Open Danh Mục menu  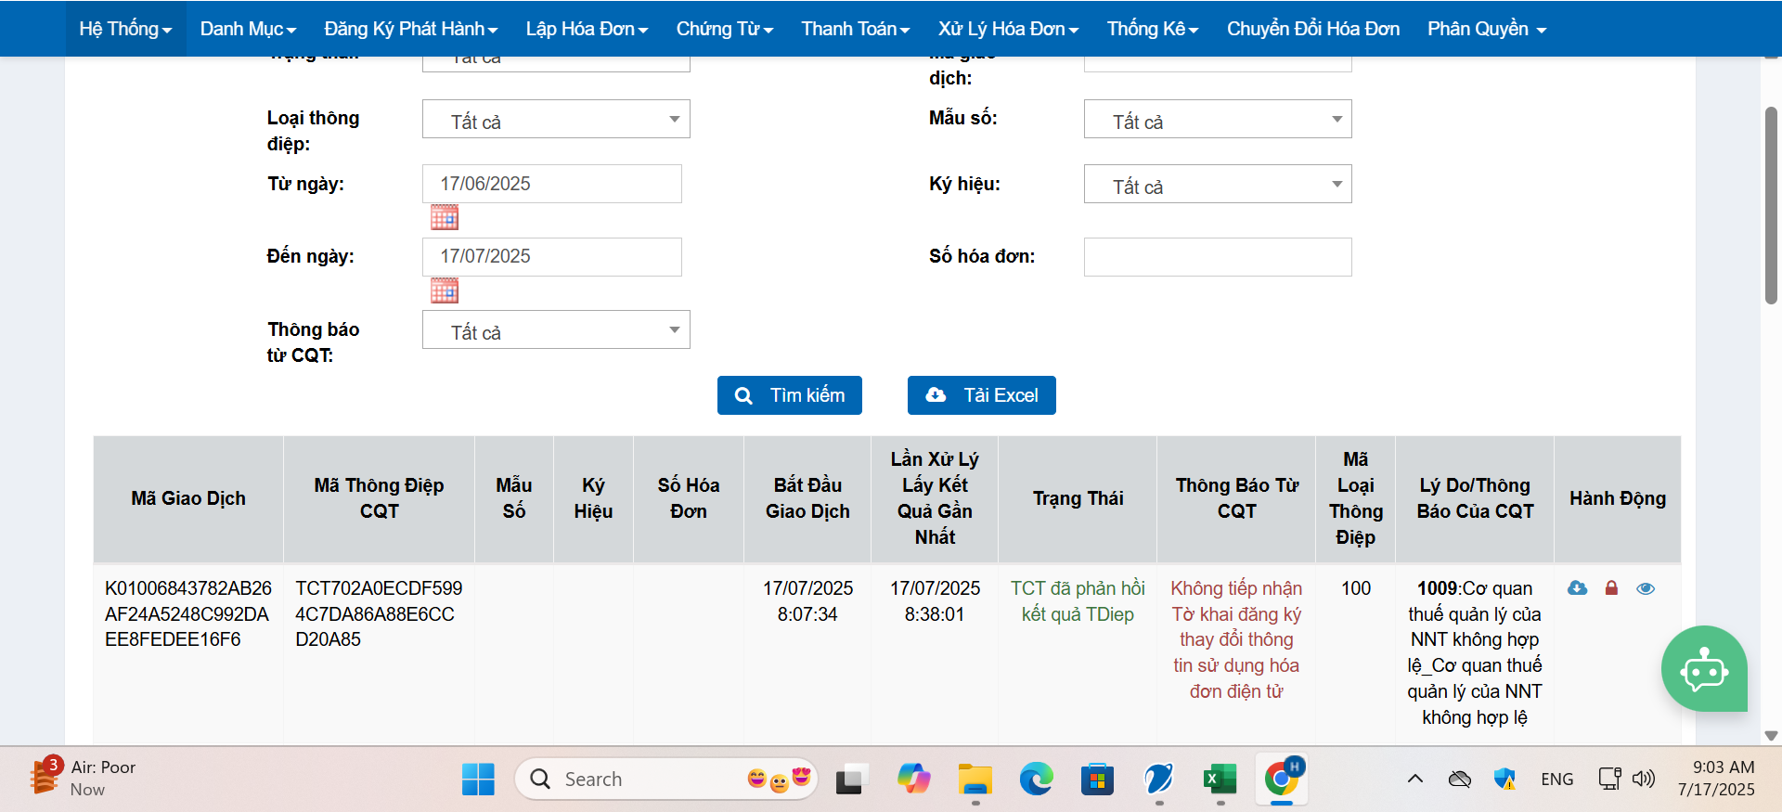pos(248,29)
